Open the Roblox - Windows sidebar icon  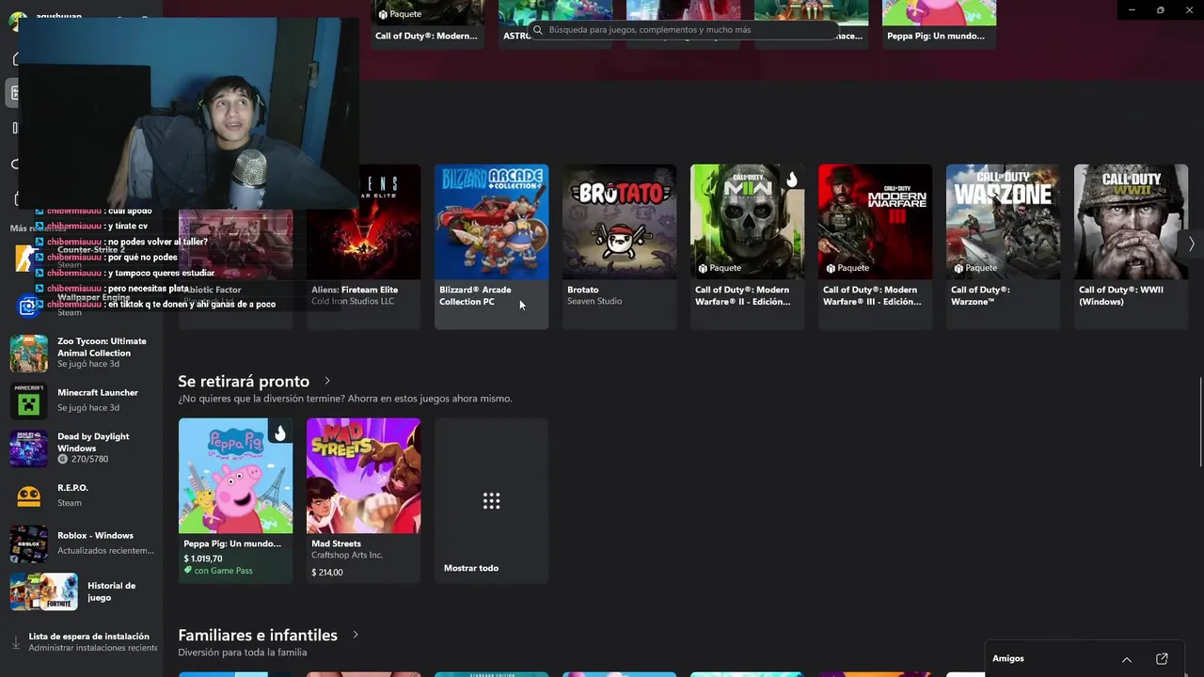[x=28, y=543]
